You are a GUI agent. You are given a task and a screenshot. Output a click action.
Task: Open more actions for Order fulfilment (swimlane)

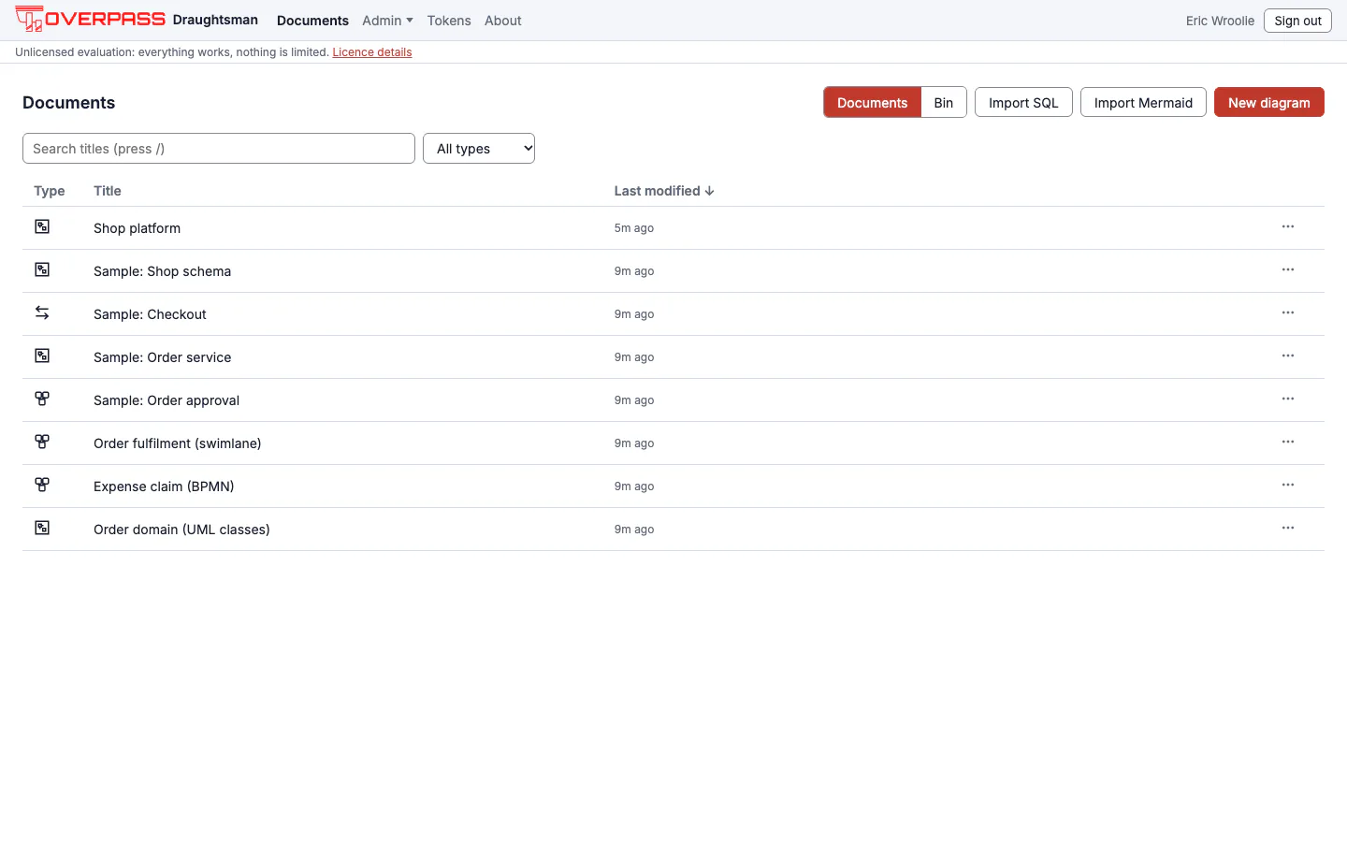point(1288,442)
